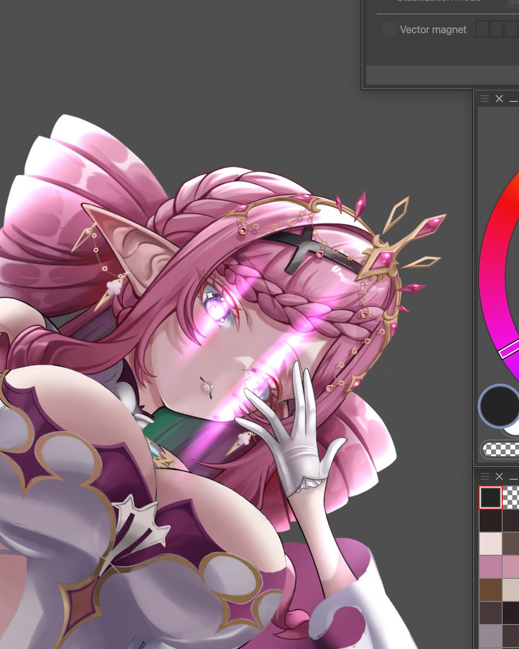Click the first box beside Vector magnet
Viewport: 519px width, 649px height.
tap(483, 28)
